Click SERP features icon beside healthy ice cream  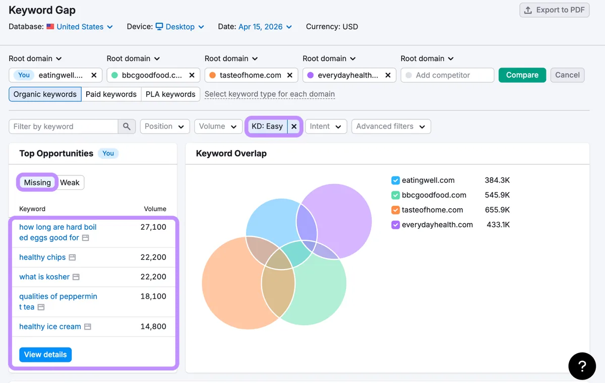click(x=87, y=327)
